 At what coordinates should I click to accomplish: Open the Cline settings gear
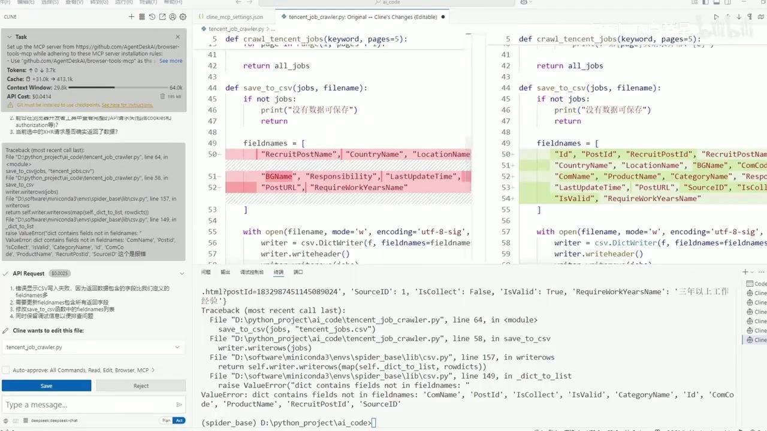(183, 17)
